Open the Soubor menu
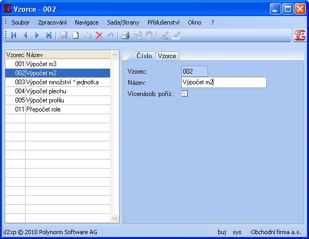 [x=20, y=22]
